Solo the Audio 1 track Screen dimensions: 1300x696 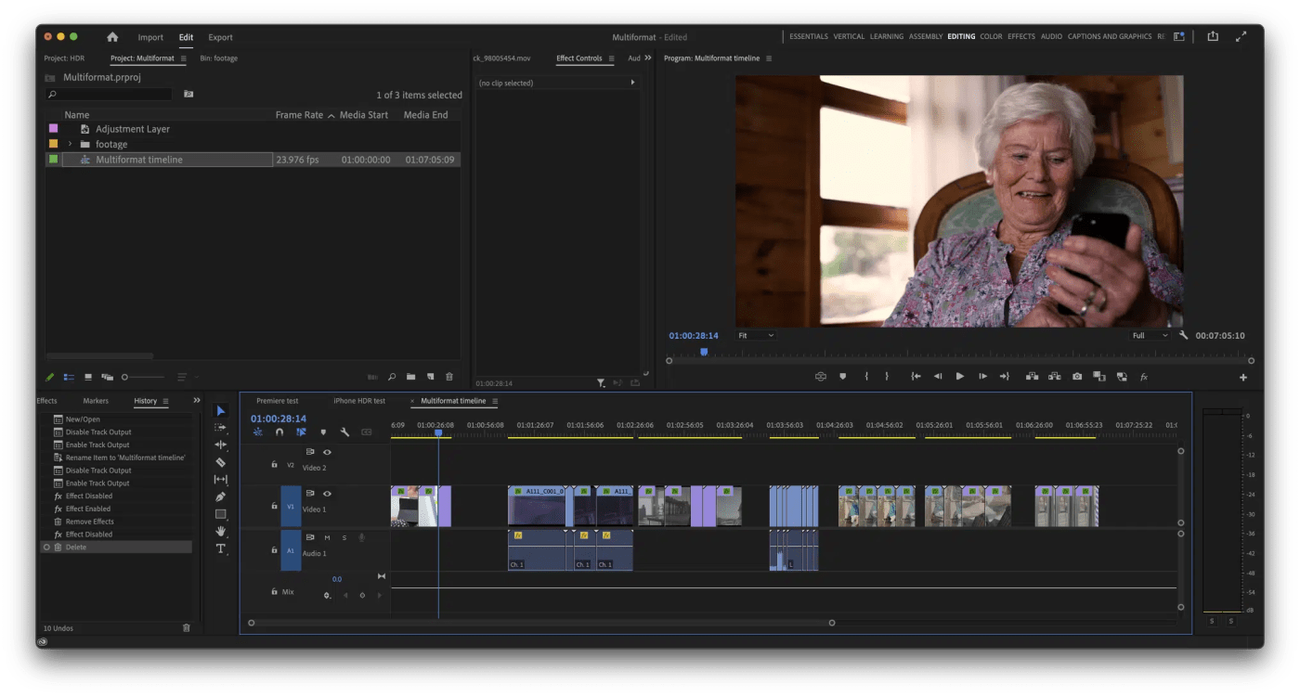[344, 537]
